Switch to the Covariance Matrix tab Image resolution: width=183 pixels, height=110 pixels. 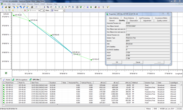(x=161, y=18)
